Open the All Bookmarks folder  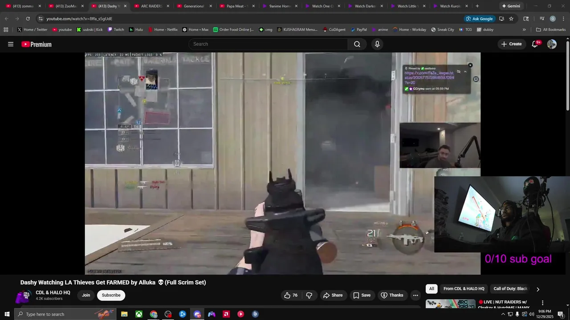tap(551, 30)
